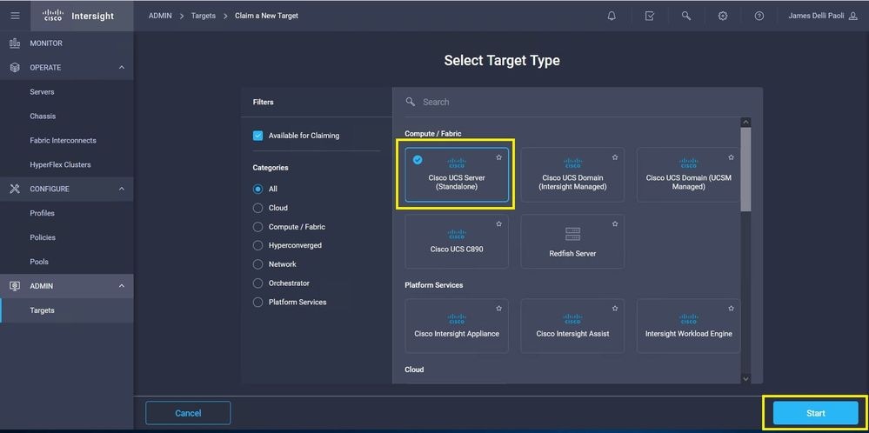Click the user profile icon
The image size is (869, 433).
click(853, 16)
